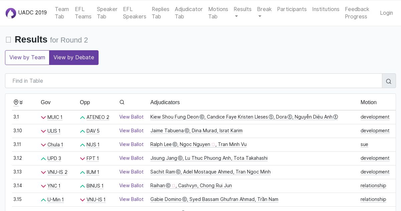The height and width of the screenshot is (211, 401).
Task: Click the Find in Table search field
Action: tap(193, 81)
